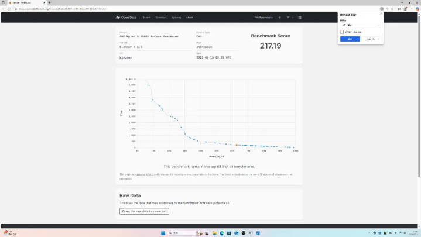Open the Copilot icon in browser toolbar

point(417,9)
